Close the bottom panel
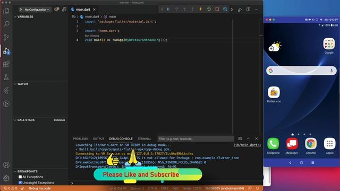Viewport: 340px width, 191px height. point(257,138)
